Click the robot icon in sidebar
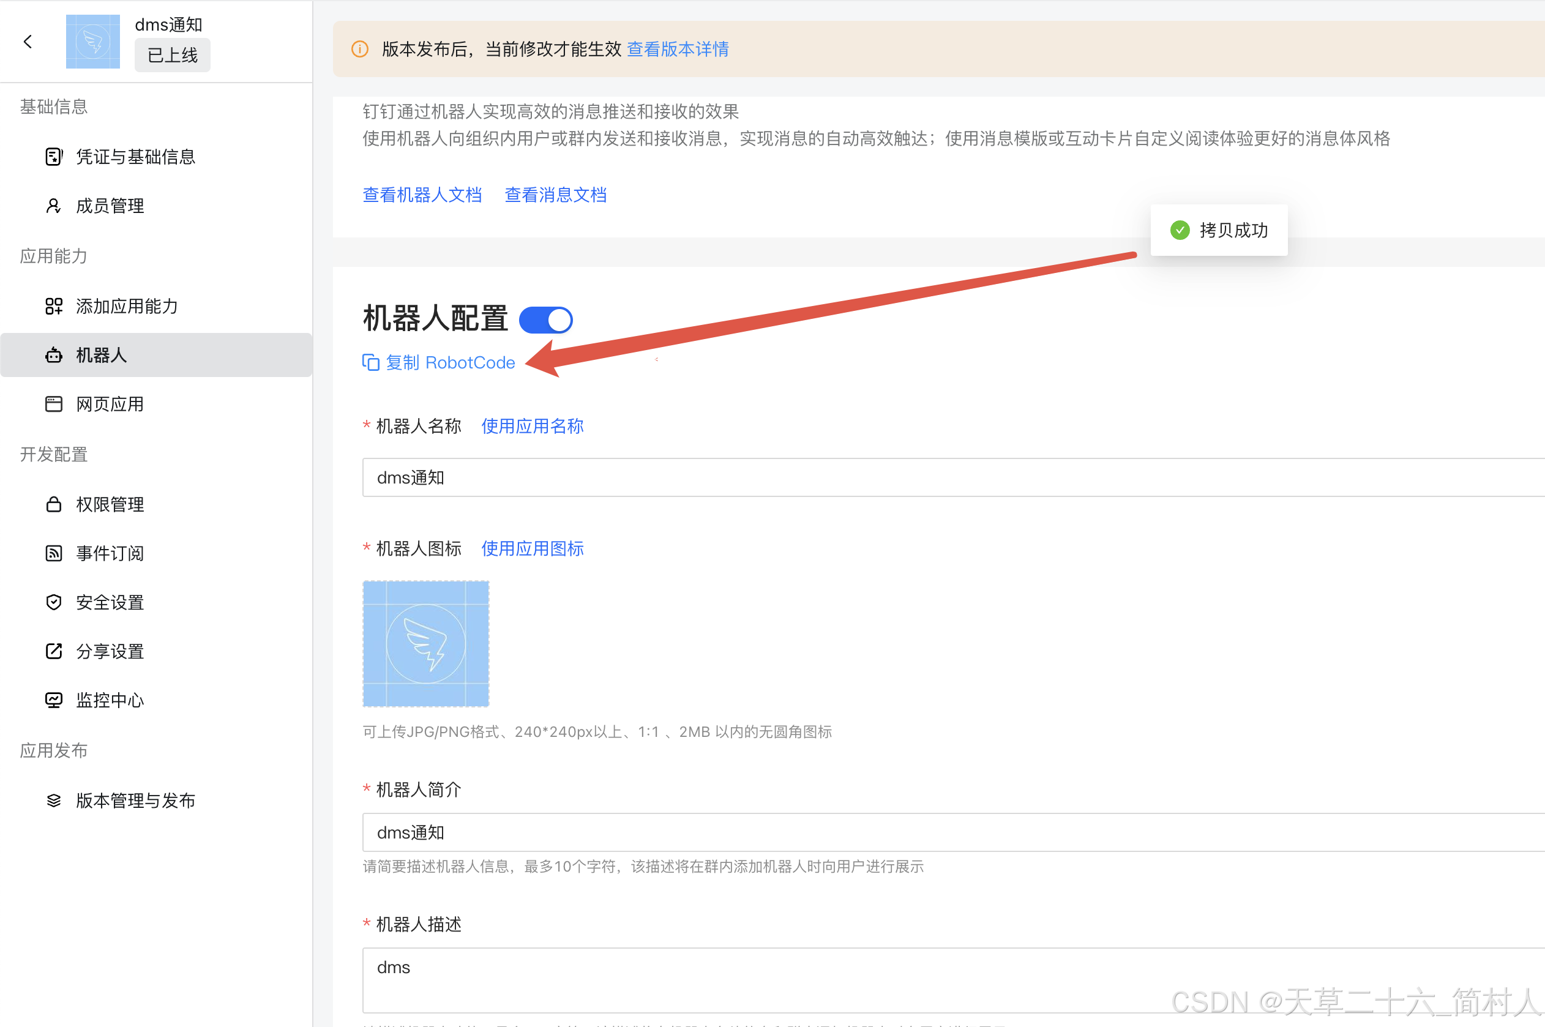The height and width of the screenshot is (1027, 1545). pos(54,355)
